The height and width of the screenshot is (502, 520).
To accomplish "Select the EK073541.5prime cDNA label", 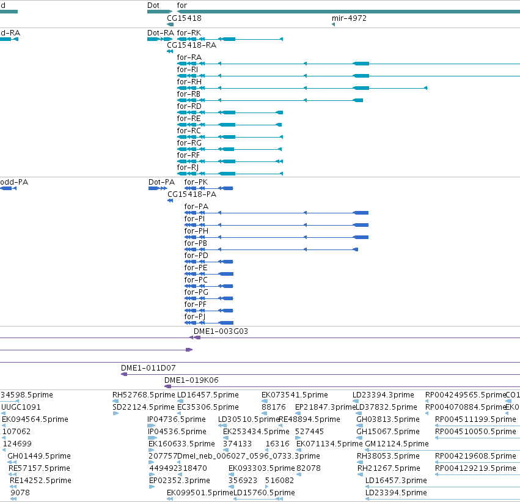I will pos(295,395).
